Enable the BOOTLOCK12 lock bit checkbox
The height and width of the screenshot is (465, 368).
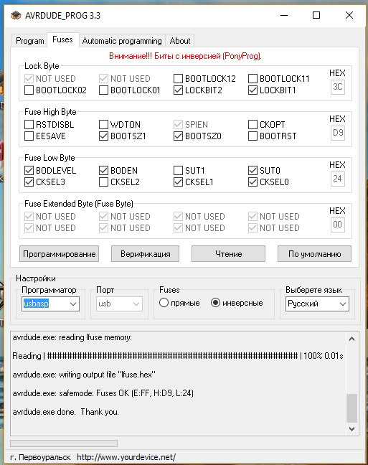tap(178, 79)
